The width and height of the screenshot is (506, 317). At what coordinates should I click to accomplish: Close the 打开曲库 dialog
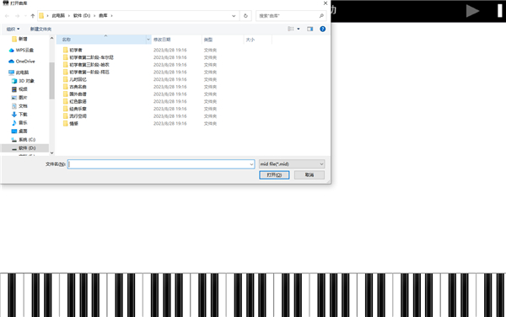tap(326, 3)
